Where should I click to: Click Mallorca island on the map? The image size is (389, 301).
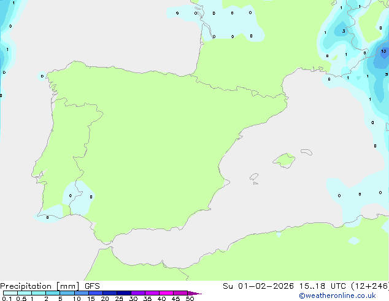(x=284, y=160)
